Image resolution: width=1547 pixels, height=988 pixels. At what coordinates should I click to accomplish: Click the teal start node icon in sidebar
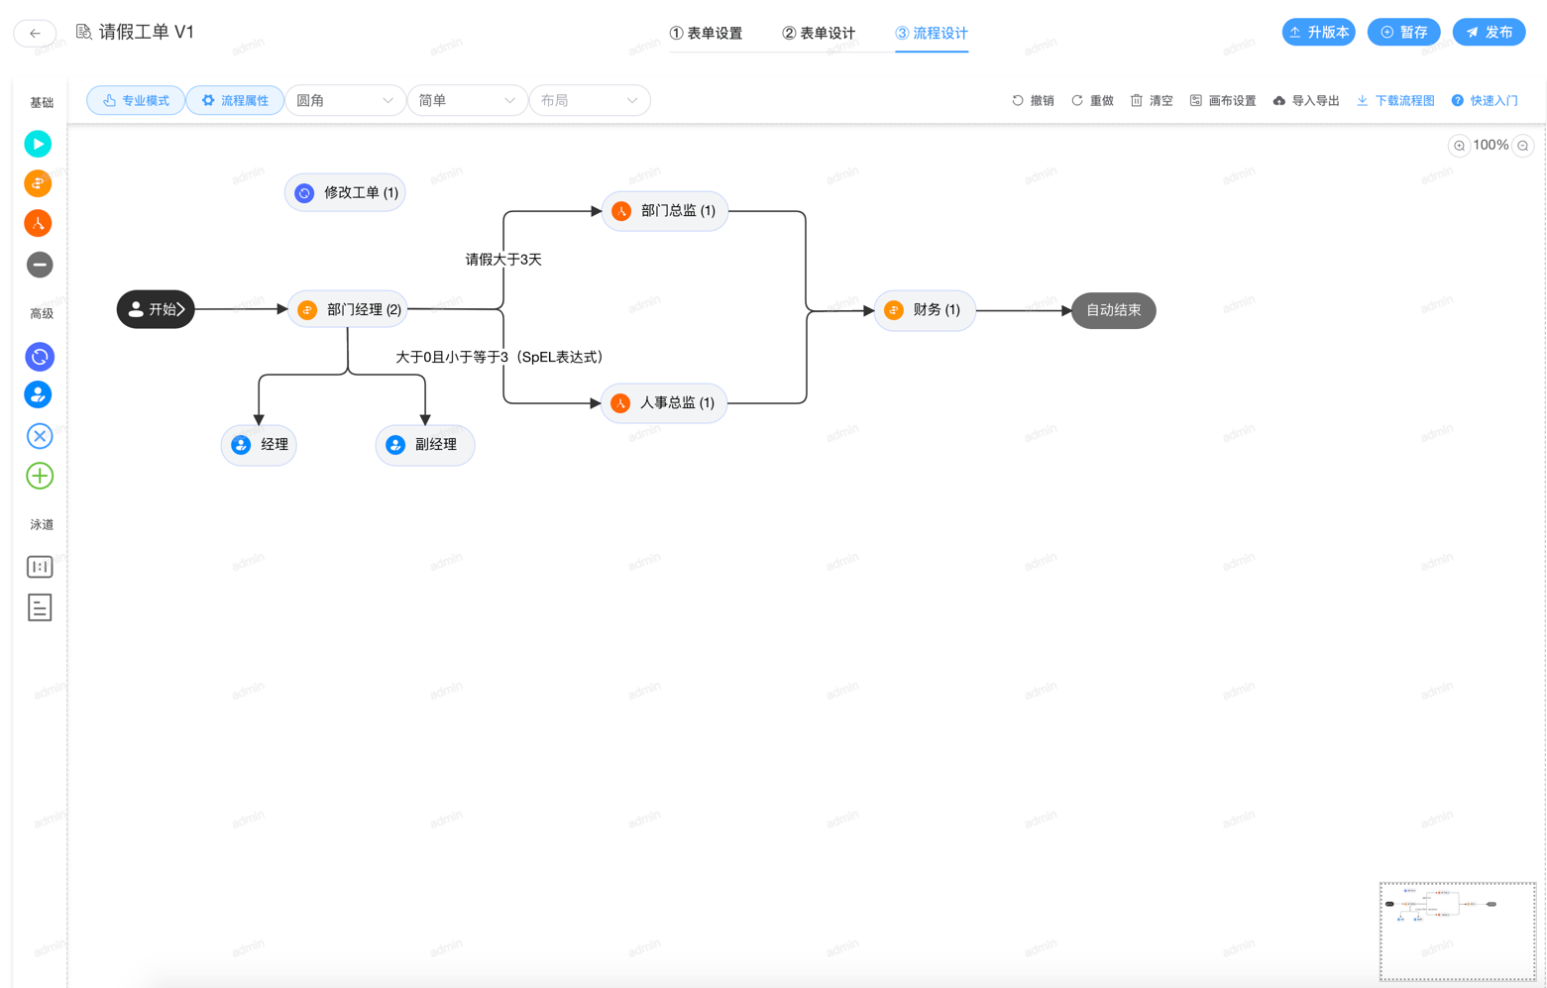38,145
